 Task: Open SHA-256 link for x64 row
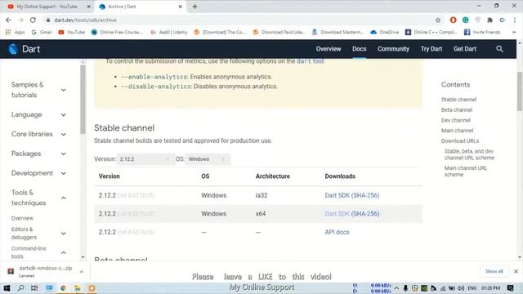pyautogui.click(x=365, y=214)
